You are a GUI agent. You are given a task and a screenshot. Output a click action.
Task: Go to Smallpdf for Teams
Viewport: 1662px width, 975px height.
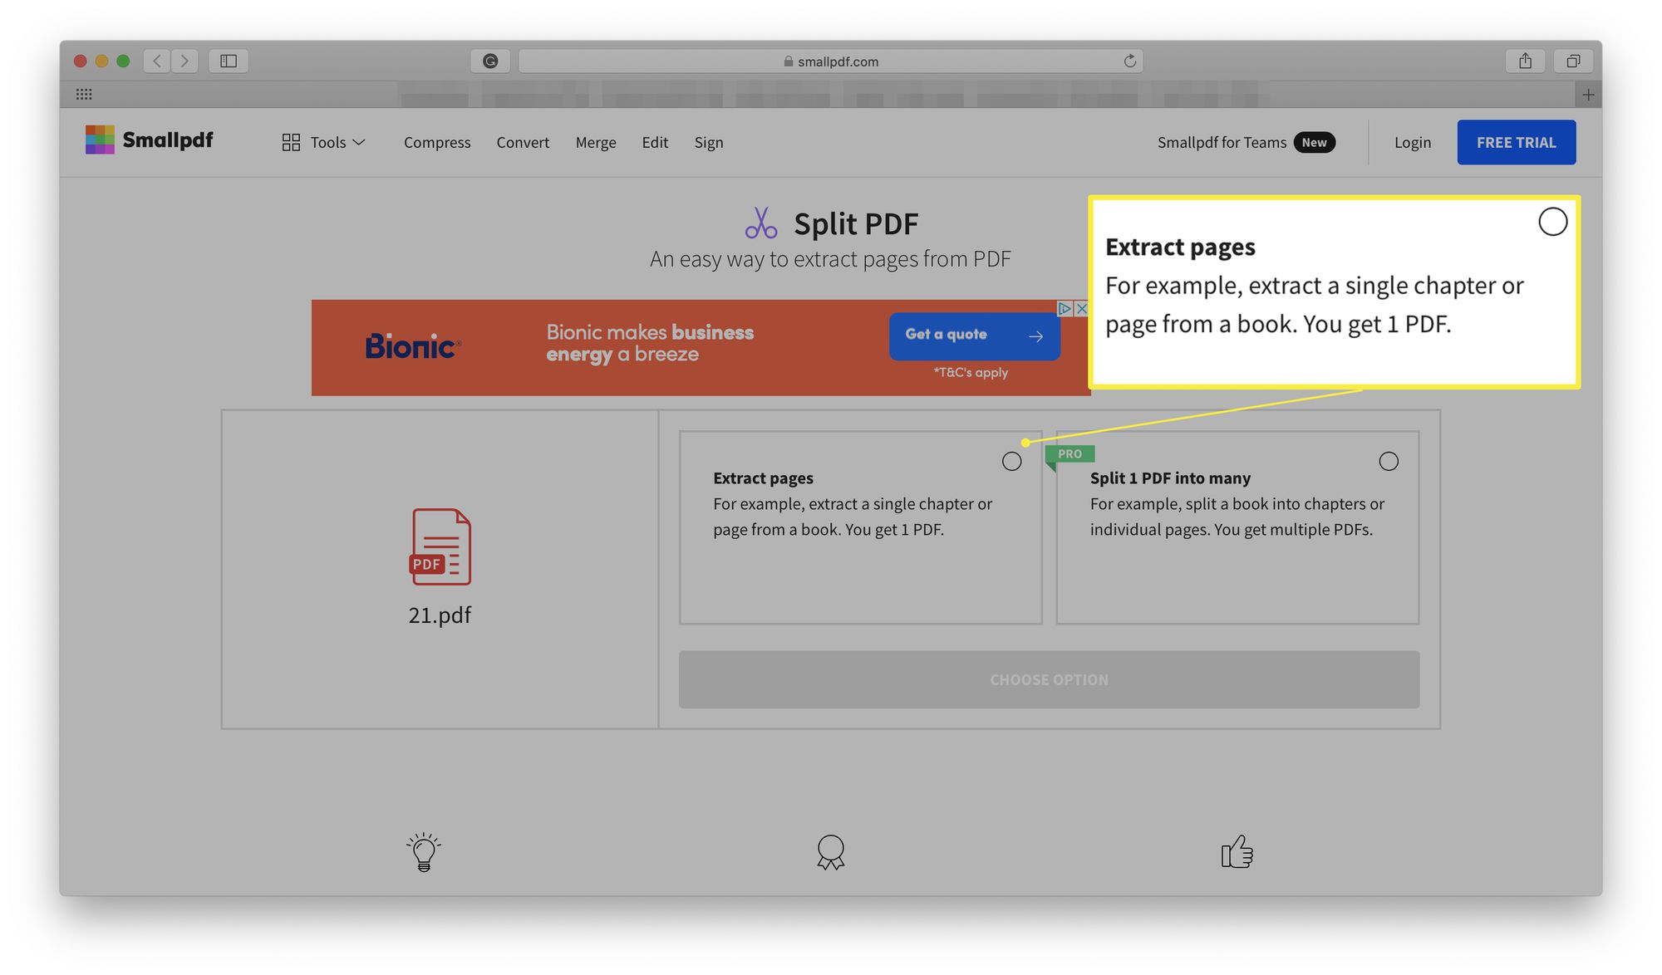[1222, 142]
